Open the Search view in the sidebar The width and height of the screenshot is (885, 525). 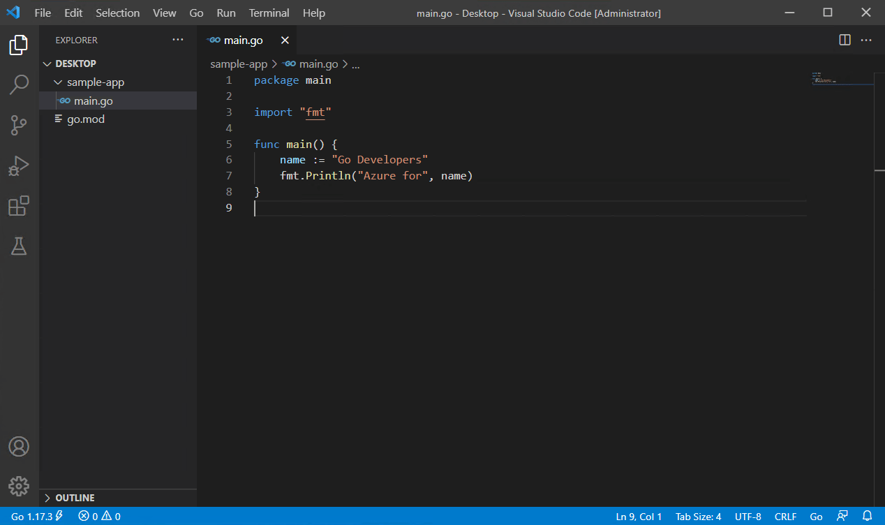19,84
